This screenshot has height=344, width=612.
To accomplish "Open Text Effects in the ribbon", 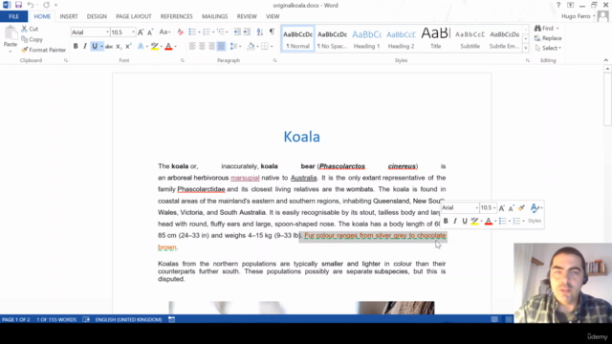I will pos(141,47).
